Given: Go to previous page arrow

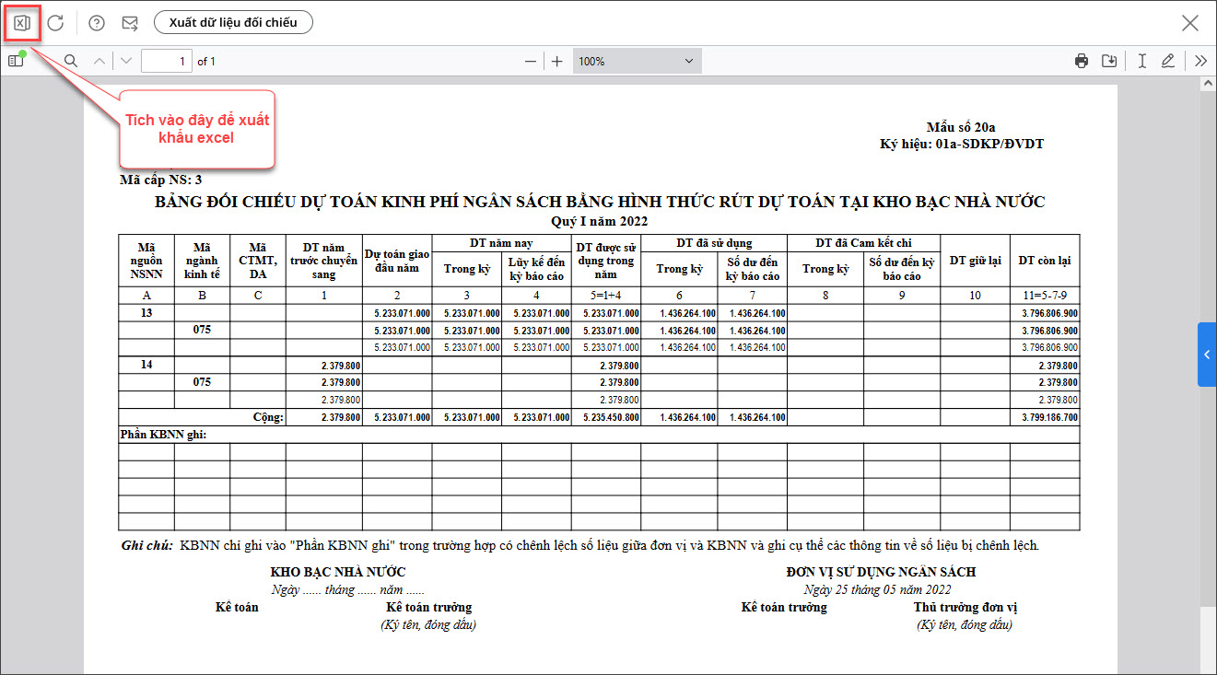Looking at the screenshot, I should 99,61.
